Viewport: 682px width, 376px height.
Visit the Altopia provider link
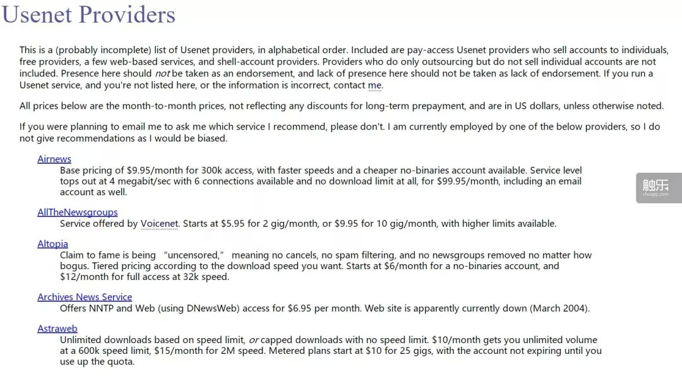[52, 244]
